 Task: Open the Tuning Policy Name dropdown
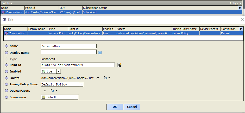point(81,84)
